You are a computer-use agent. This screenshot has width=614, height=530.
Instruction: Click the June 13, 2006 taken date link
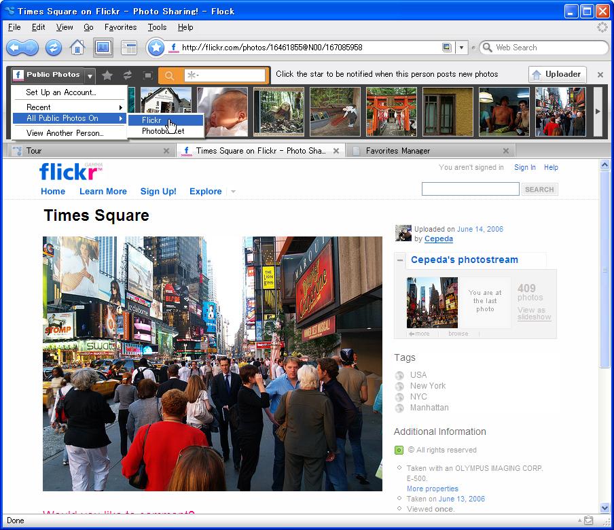462,499
